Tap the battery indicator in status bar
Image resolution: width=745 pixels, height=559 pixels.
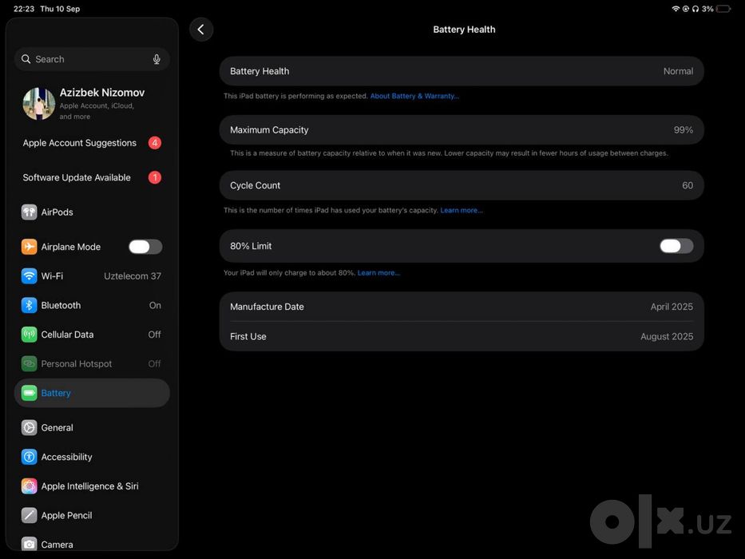(x=723, y=9)
